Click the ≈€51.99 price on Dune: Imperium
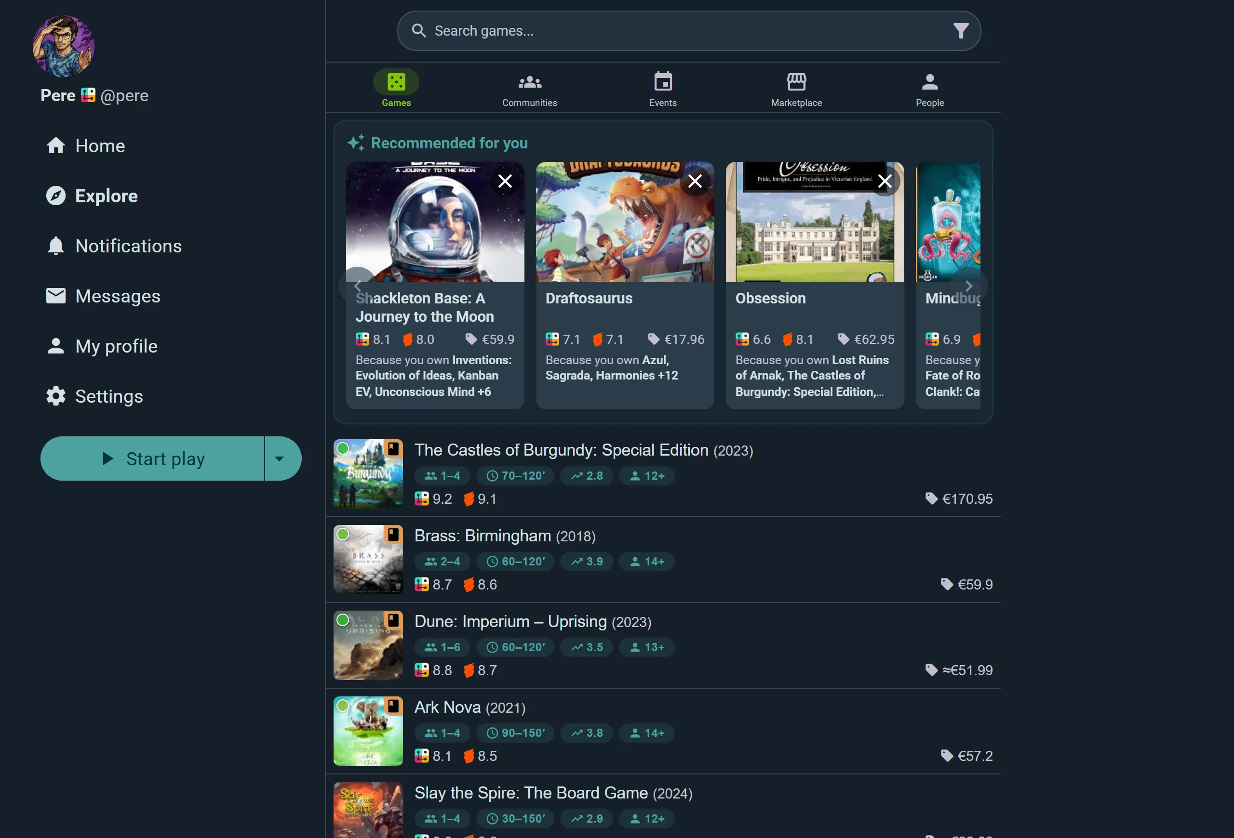 [x=958, y=670]
